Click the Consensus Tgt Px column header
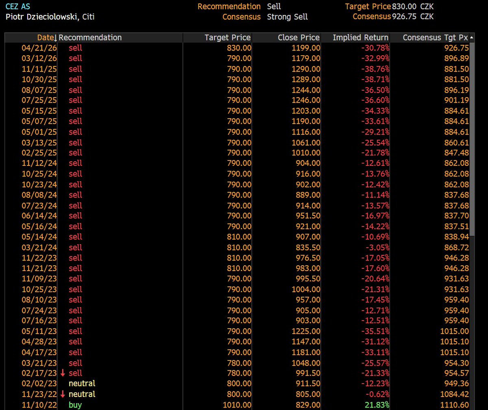Viewport: 488px width, 410px height. click(x=435, y=37)
